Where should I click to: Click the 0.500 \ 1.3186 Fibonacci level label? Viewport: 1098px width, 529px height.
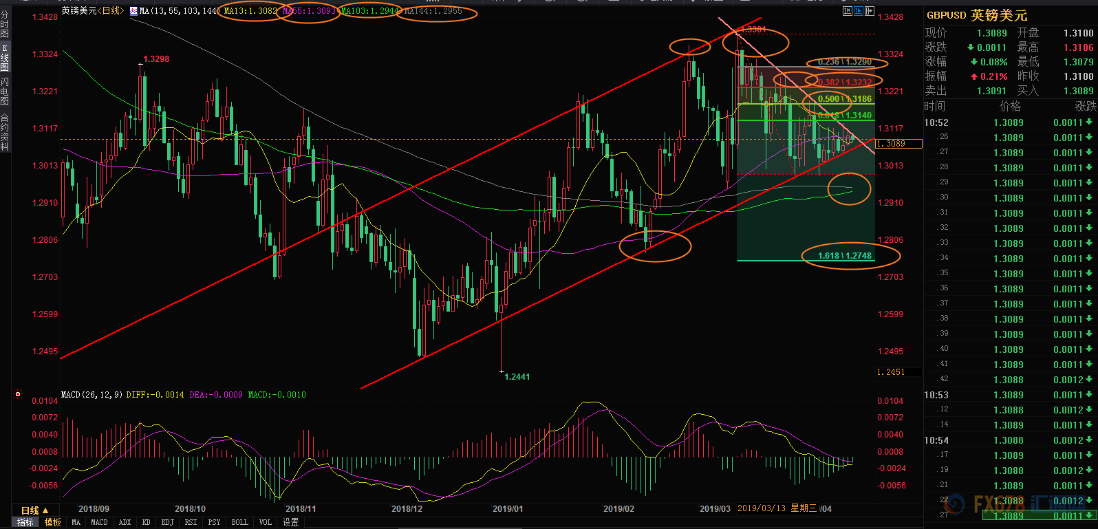(x=845, y=99)
